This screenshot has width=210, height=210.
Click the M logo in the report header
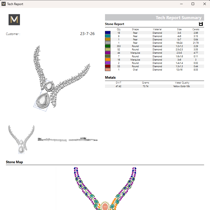(x=14, y=20)
